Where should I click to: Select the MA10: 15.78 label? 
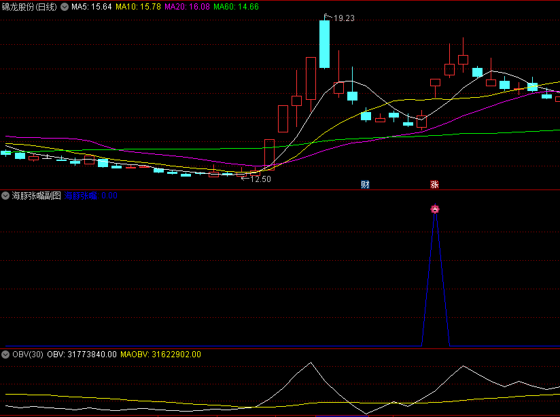[x=138, y=7]
